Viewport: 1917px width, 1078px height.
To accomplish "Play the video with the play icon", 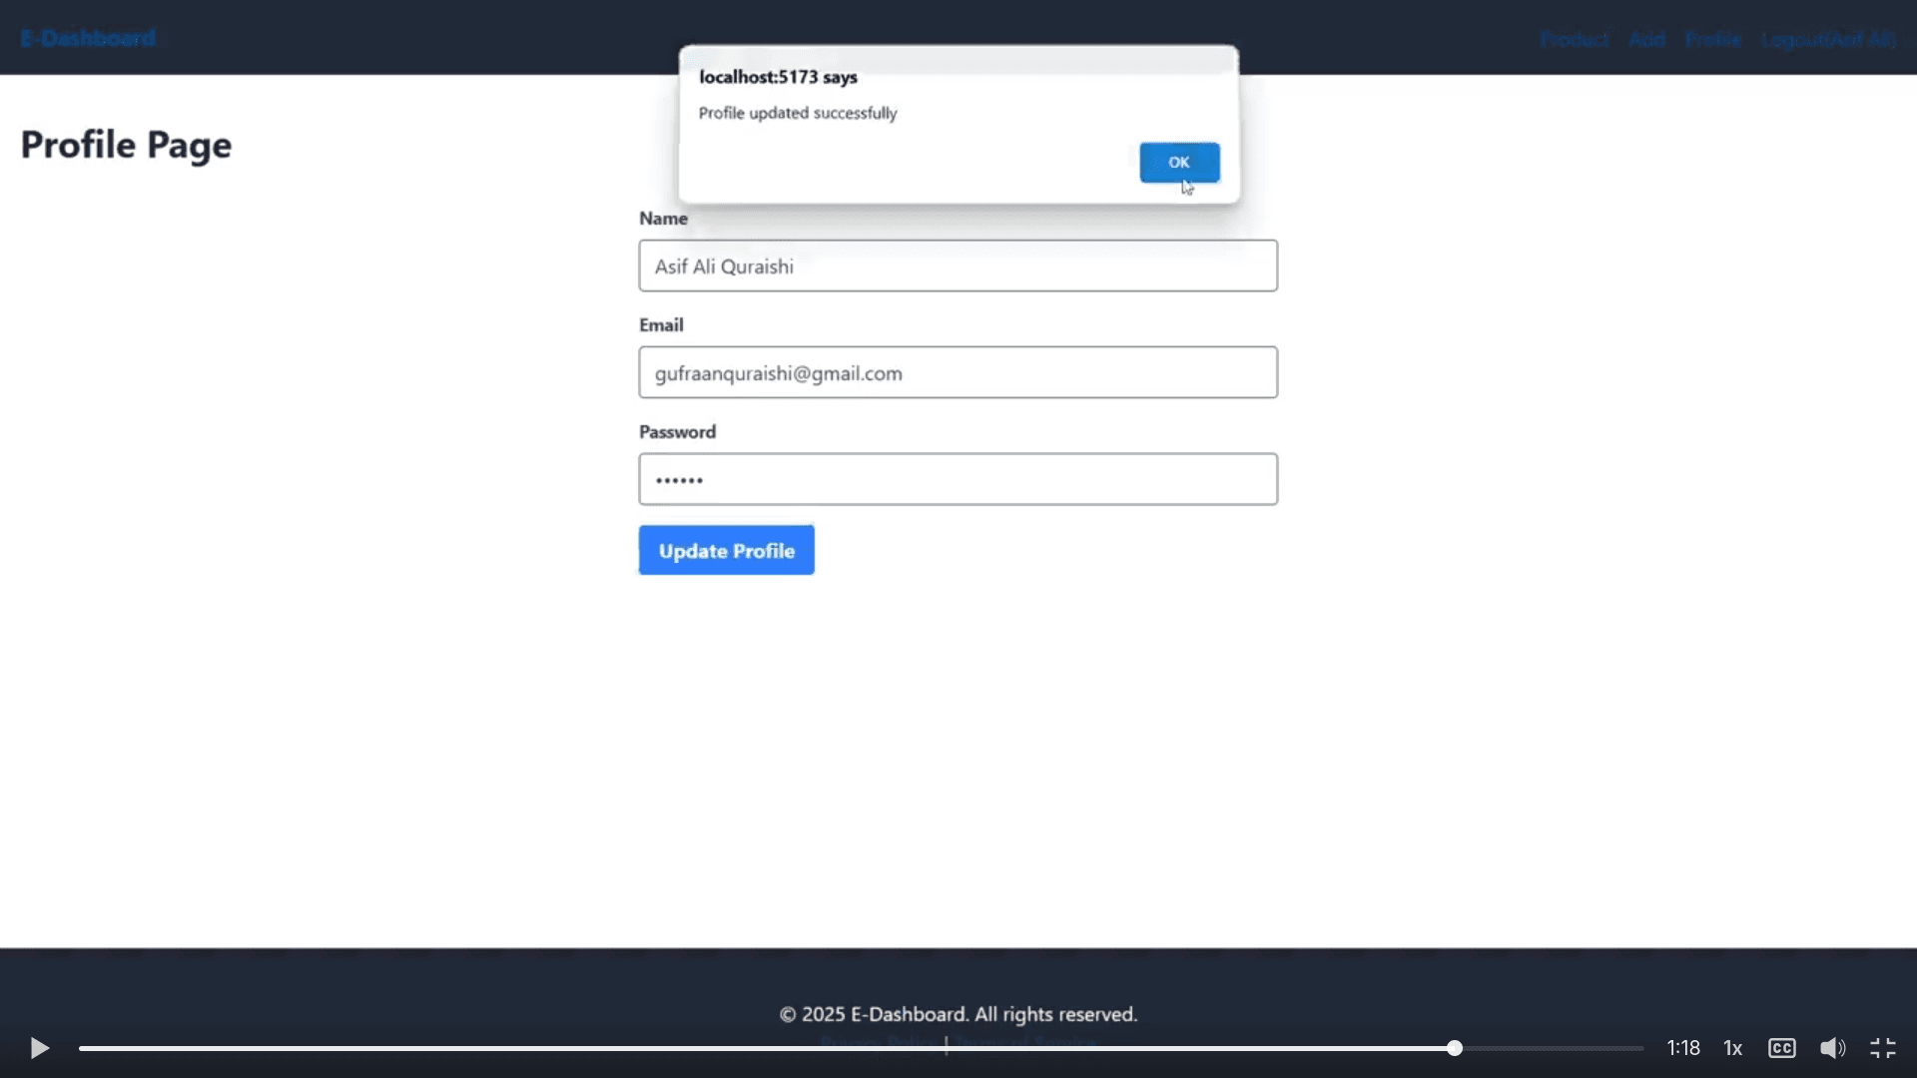I will click(x=40, y=1048).
